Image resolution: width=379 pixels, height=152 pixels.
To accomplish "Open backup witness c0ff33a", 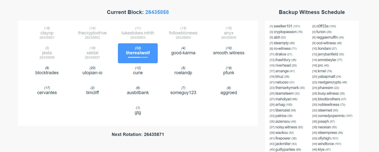I will coord(322,26).
